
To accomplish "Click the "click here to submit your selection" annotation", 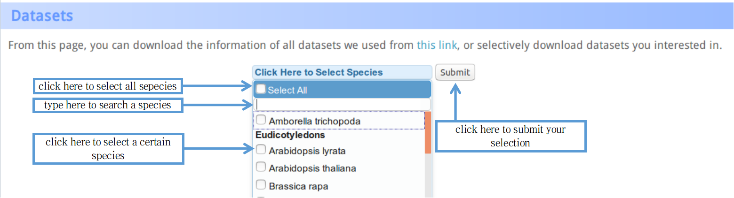I will (x=511, y=136).
